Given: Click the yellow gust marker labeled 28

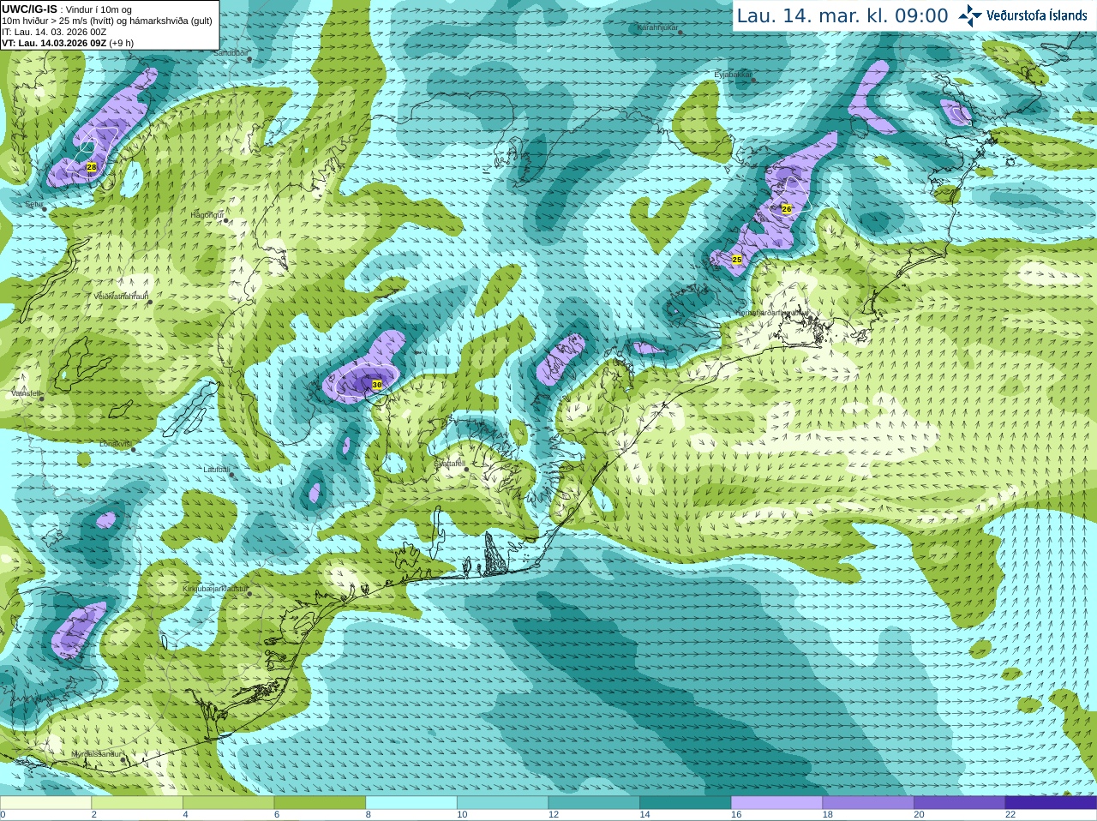Looking at the screenshot, I should 92,167.
